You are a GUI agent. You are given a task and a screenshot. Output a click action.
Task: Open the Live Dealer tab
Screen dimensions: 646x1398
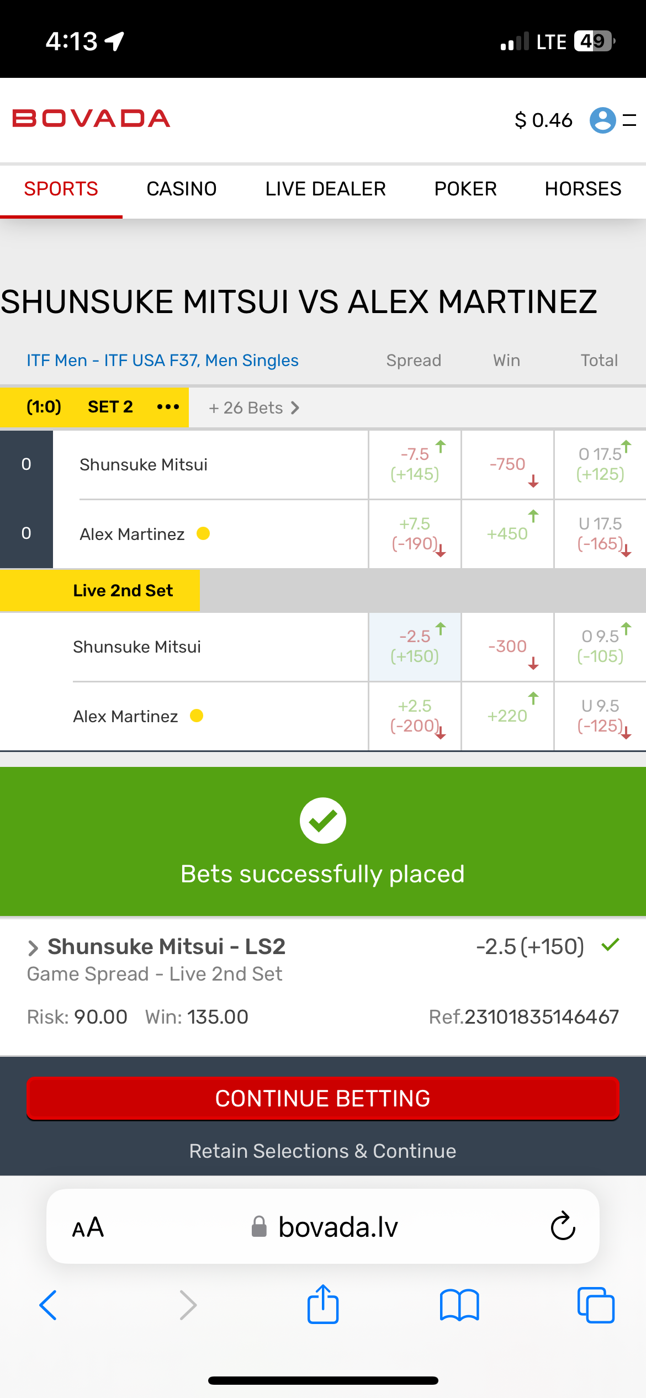pyautogui.click(x=325, y=189)
